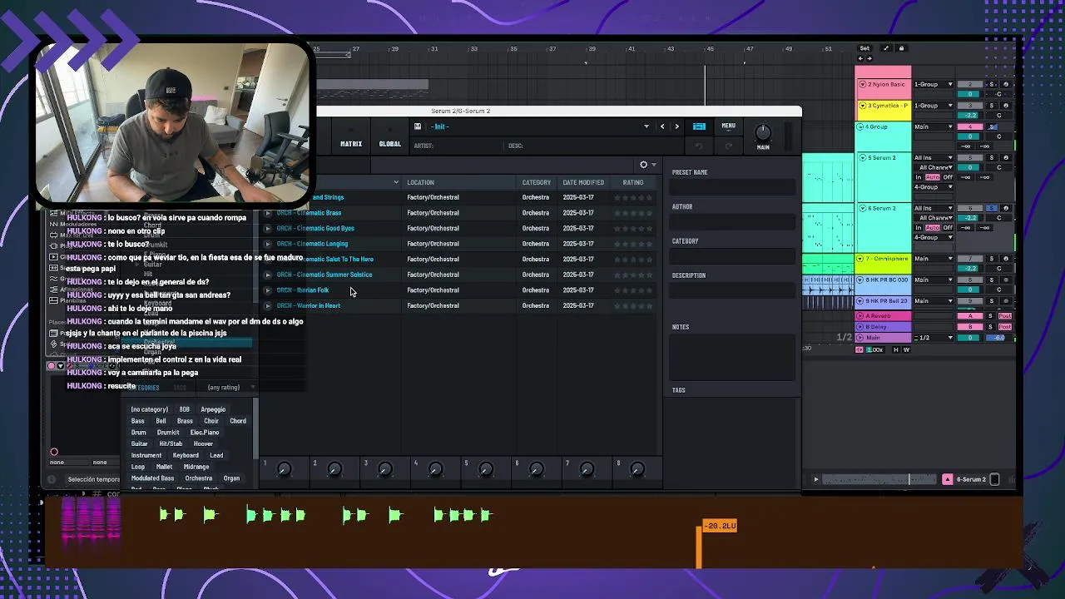This screenshot has height=599, width=1065.
Task: Toggle Post on the A Reverb return
Action: click(1004, 316)
